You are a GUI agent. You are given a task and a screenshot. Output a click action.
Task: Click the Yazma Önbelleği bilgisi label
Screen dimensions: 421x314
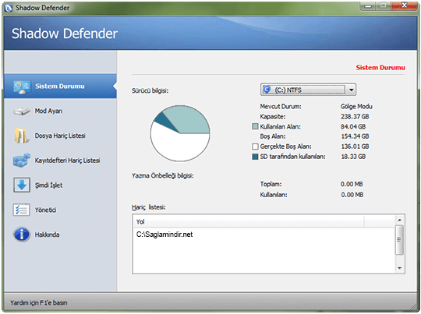click(163, 176)
